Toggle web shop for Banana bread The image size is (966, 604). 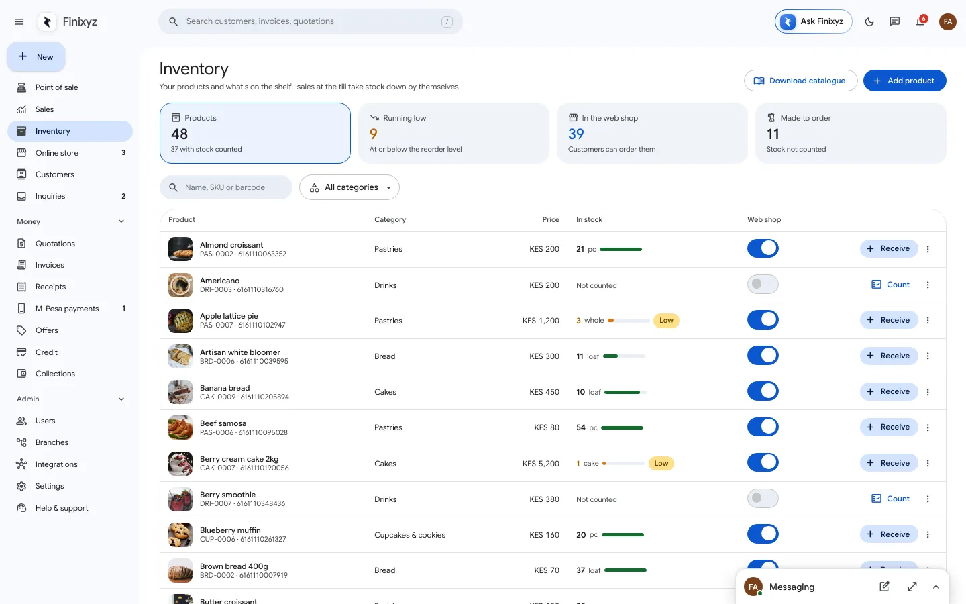click(763, 391)
